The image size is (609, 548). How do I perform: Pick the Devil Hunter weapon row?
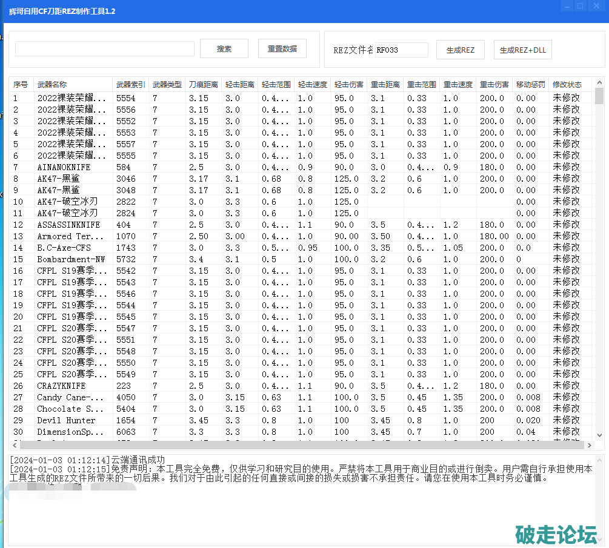pyautogui.click(x=66, y=420)
